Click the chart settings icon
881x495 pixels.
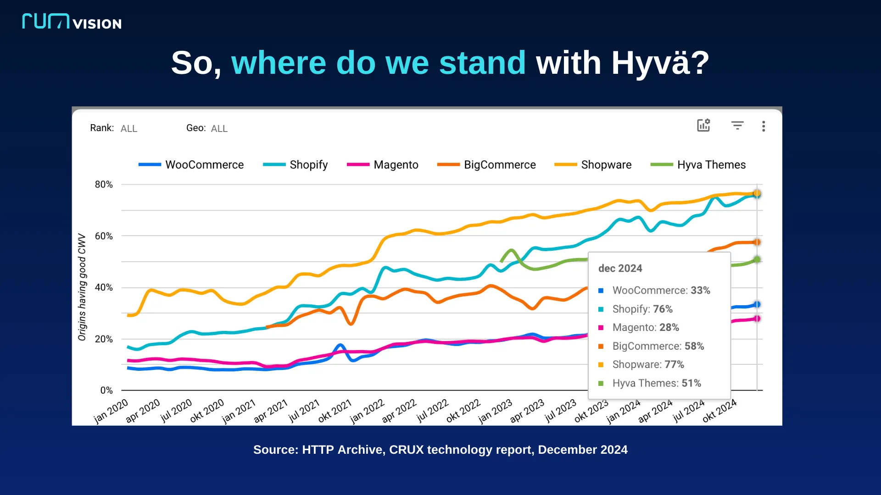point(703,125)
